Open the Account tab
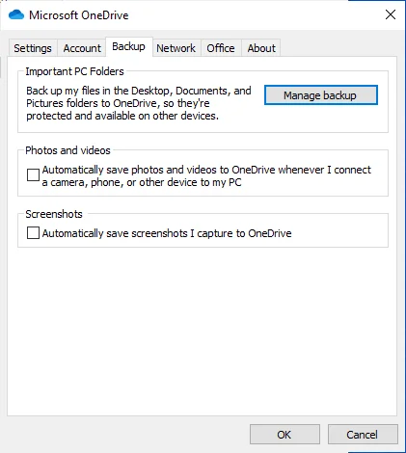The height and width of the screenshot is (453, 406). [82, 48]
